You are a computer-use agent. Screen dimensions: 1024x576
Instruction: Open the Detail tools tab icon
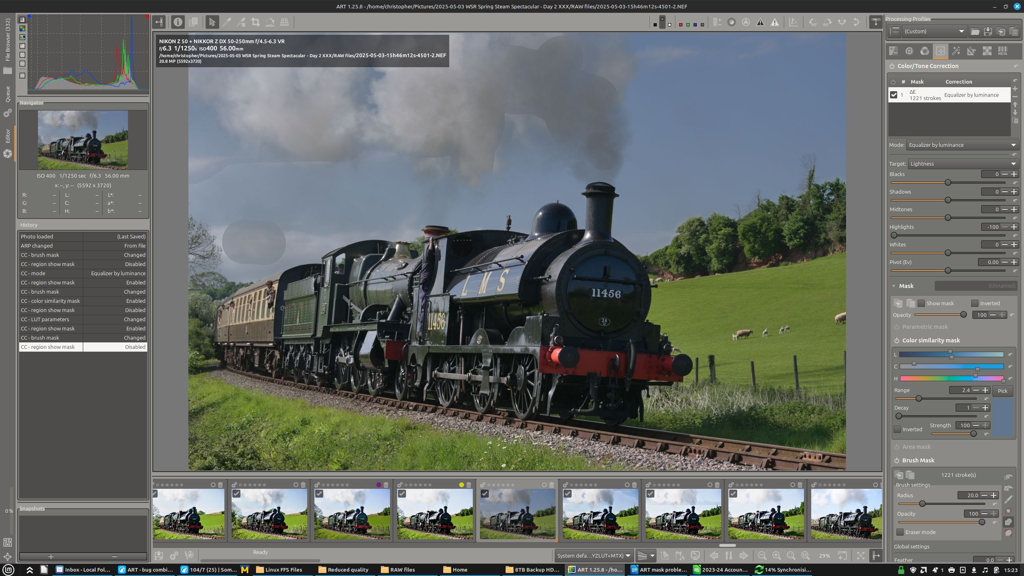click(909, 51)
